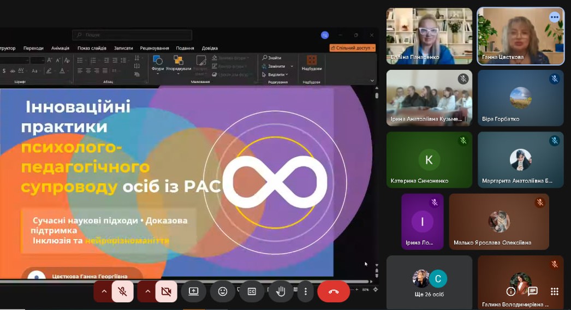
Task: Turn on the disabled camera button
Action: tap(166, 291)
